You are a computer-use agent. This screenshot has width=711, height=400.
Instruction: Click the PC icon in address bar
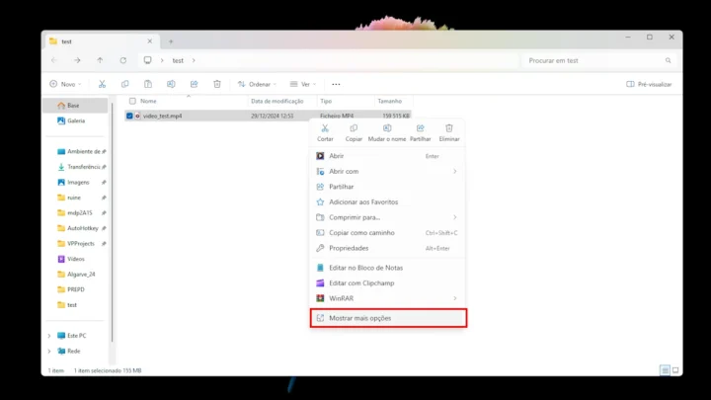pos(147,60)
